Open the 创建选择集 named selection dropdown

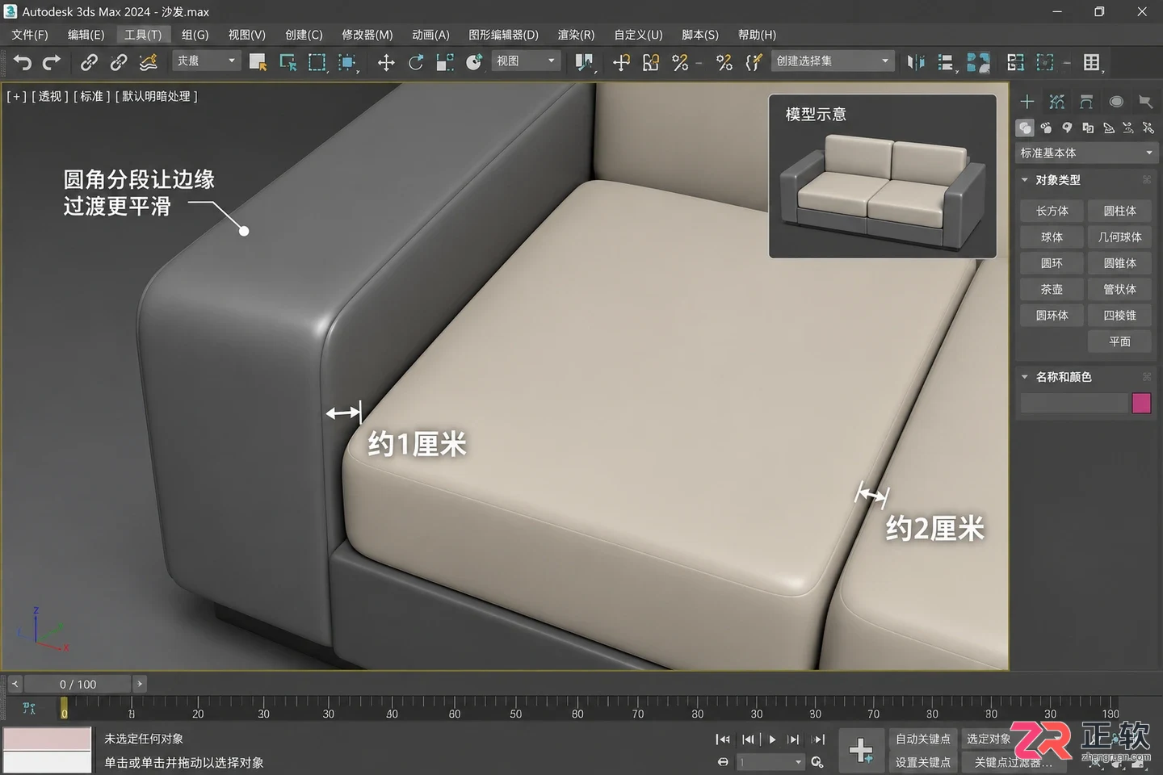pyautogui.click(x=833, y=61)
